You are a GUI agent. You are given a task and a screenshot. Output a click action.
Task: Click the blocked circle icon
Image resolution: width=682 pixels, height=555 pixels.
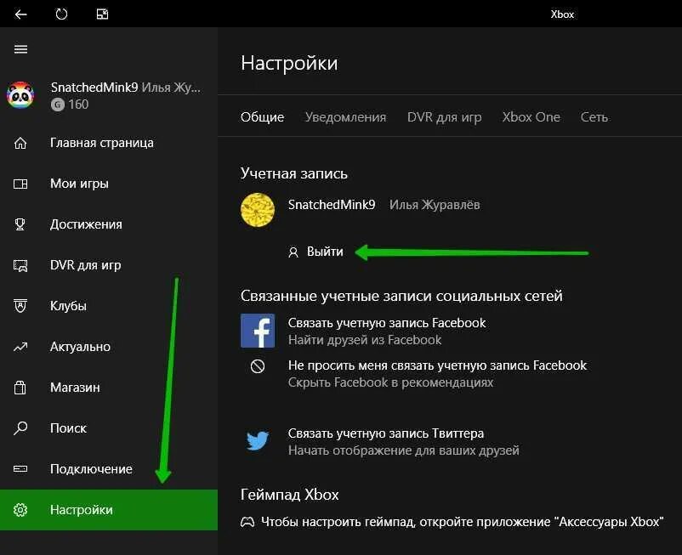tap(258, 366)
